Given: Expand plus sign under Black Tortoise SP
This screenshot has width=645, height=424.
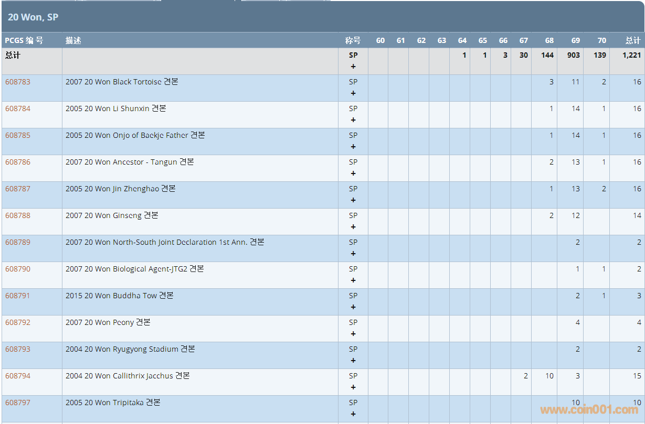Looking at the screenshot, I should [353, 93].
